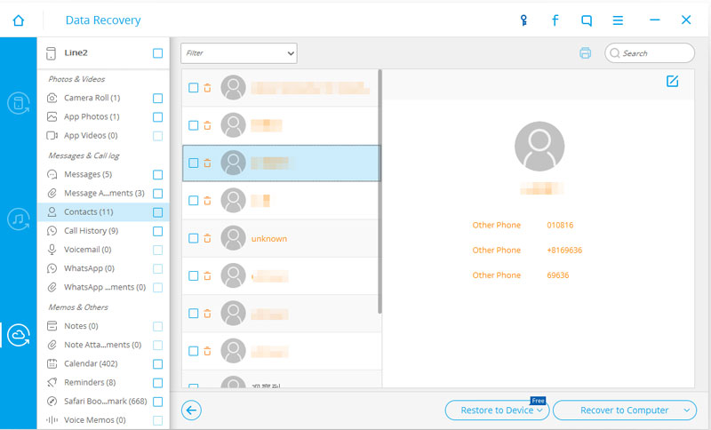711x430 pixels.
Task: Click the back arrow button
Action: (x=191, y=410)
